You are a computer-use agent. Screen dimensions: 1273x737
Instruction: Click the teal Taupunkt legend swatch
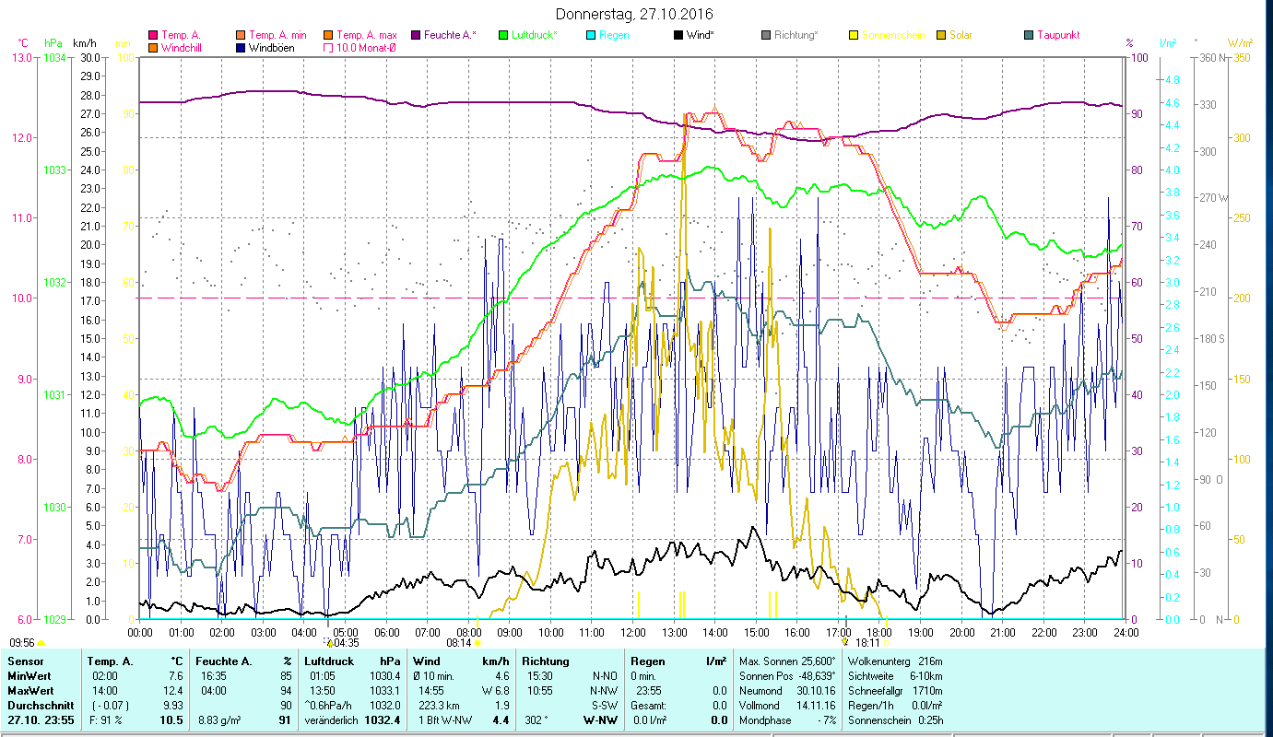pos(1029,36)
